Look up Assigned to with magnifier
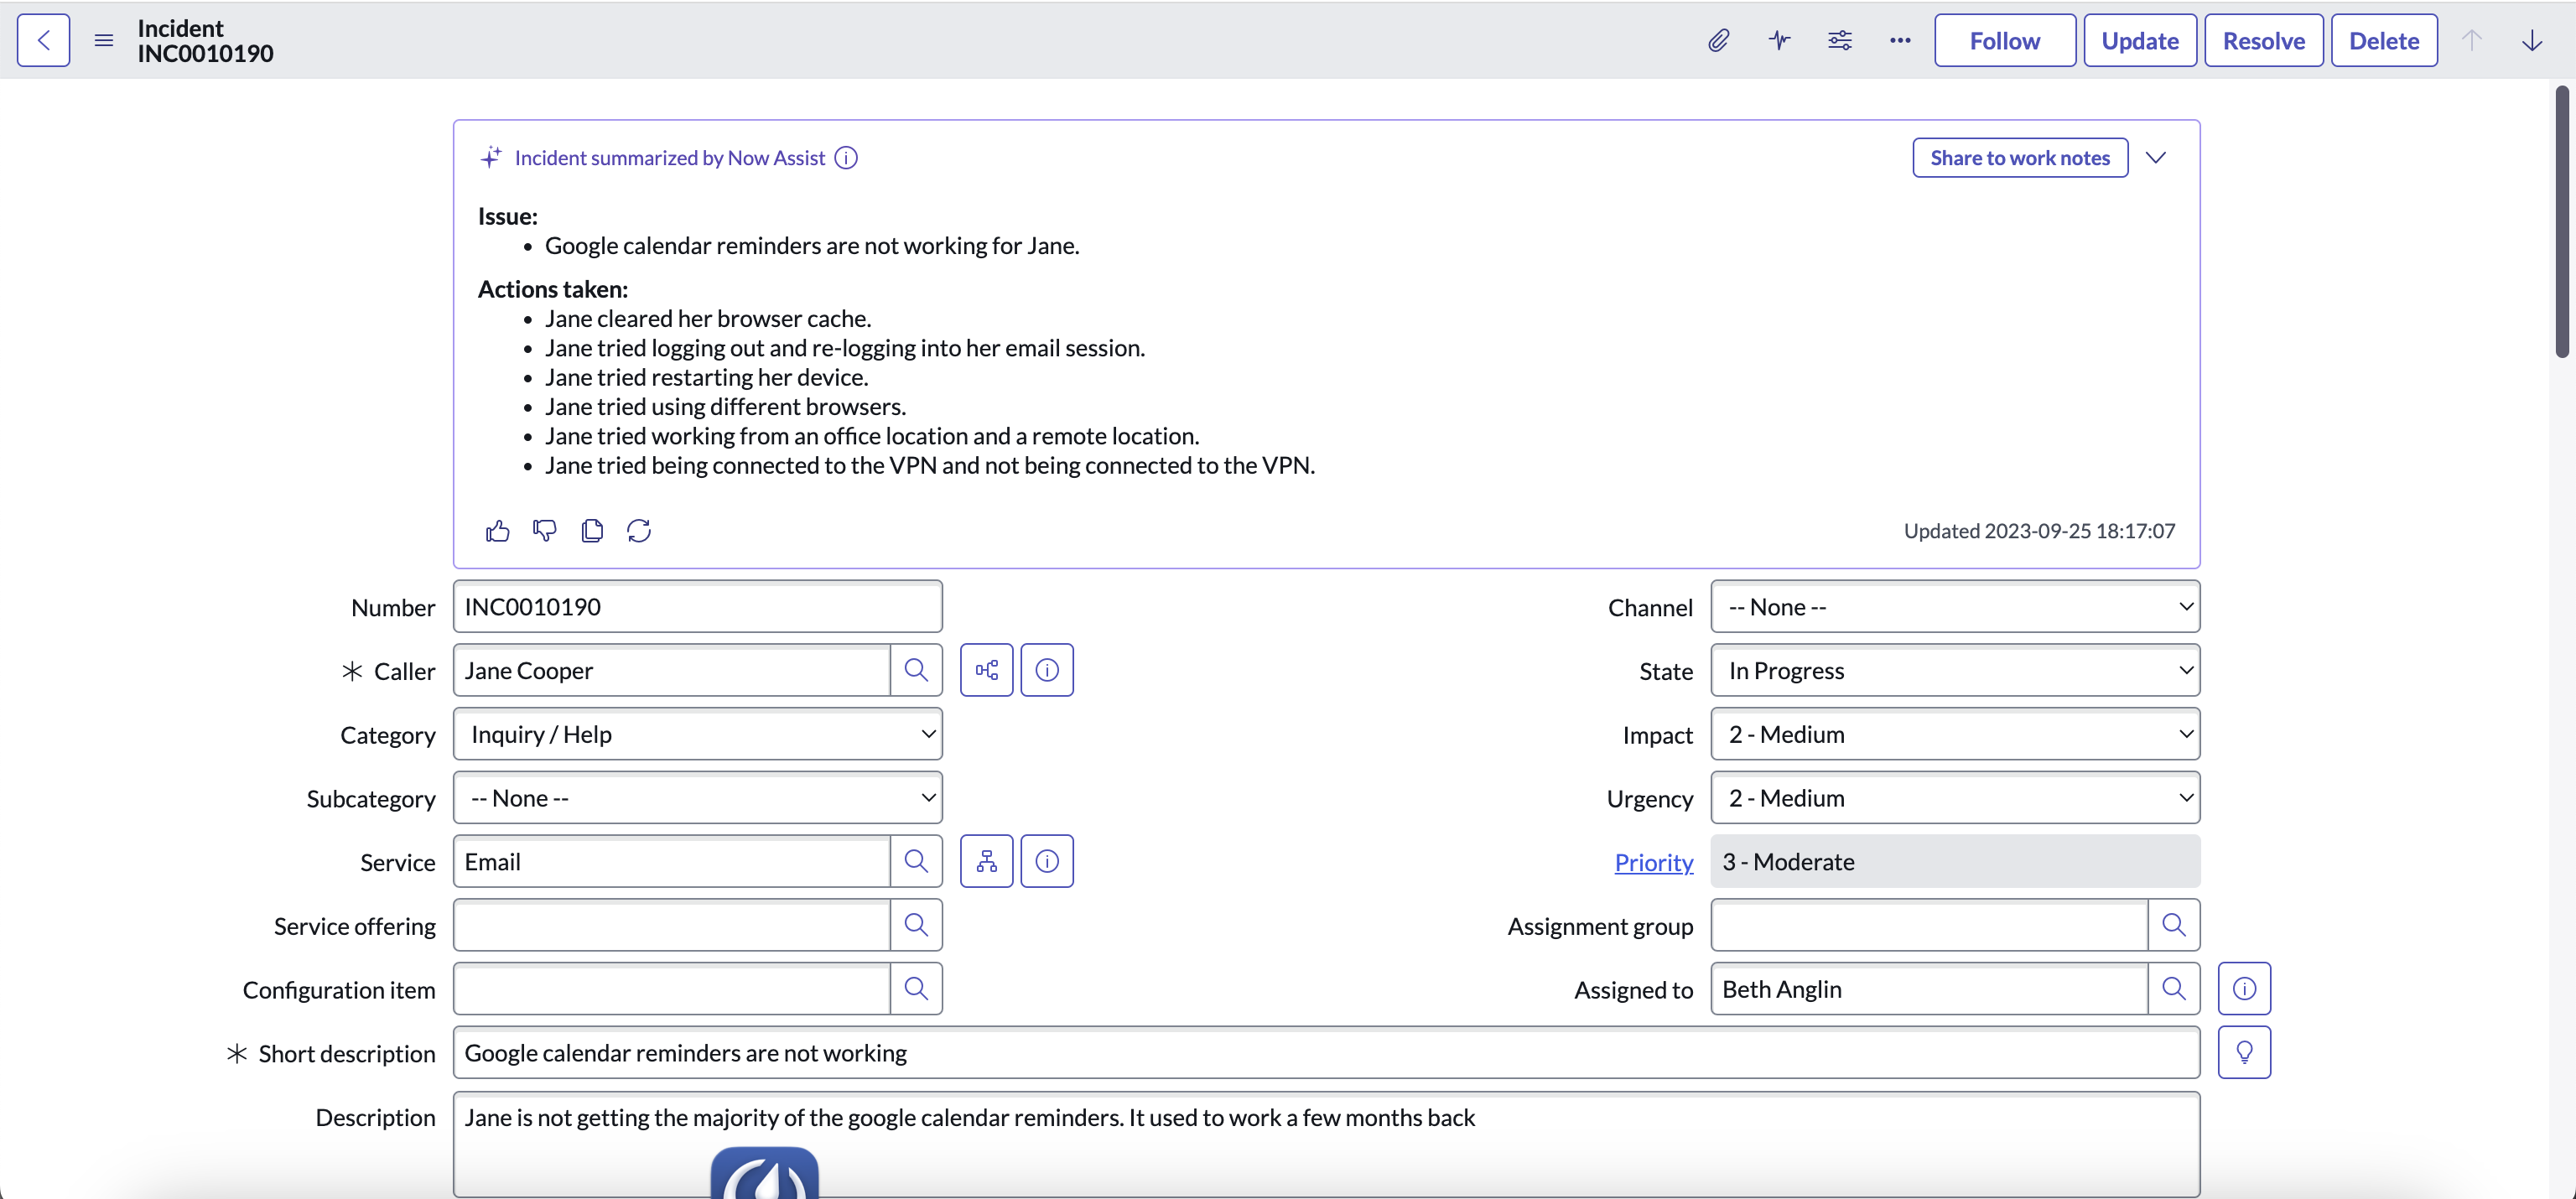This screenshot has height=1199, width=2576. (x=2174, y=989)
